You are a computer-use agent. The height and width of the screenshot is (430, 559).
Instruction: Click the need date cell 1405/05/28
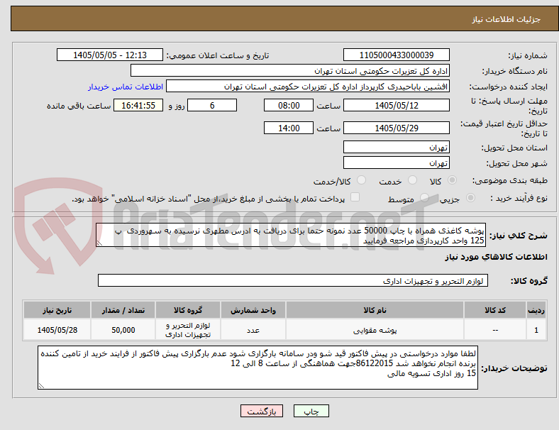click(x=57, y=330)
